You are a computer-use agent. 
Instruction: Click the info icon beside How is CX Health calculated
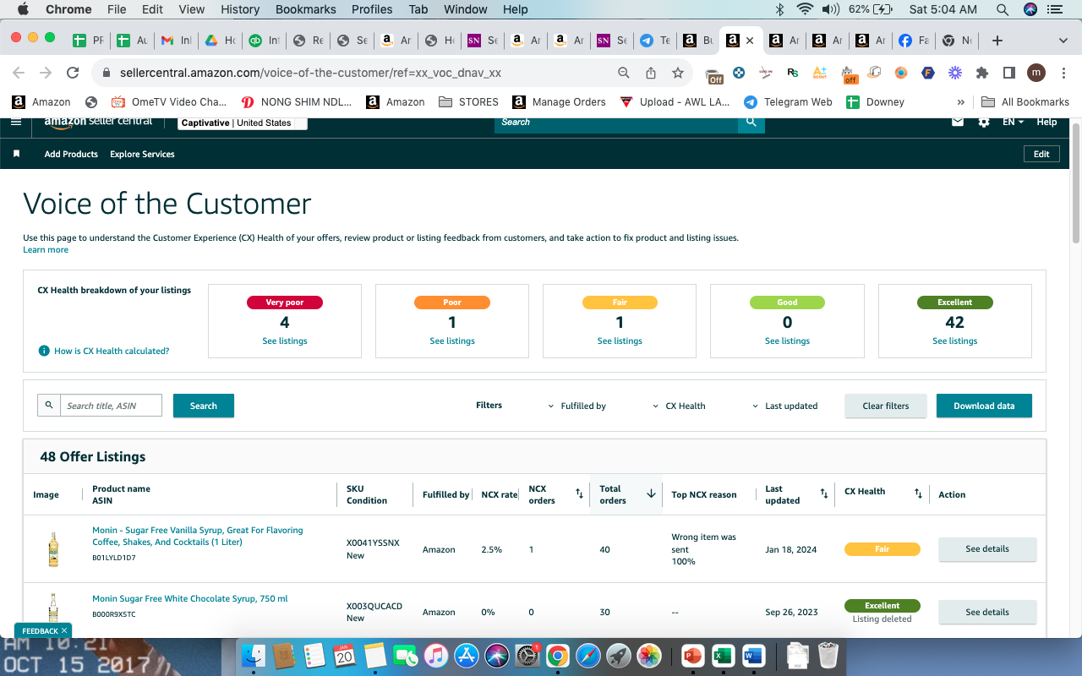tap(44, 351)
